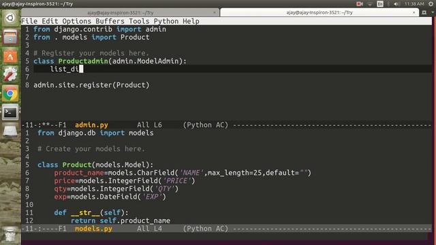The width and height of the screenshot is (436, 245).
Task: Open the Emacs Tools menu
Action: point(139,21)
